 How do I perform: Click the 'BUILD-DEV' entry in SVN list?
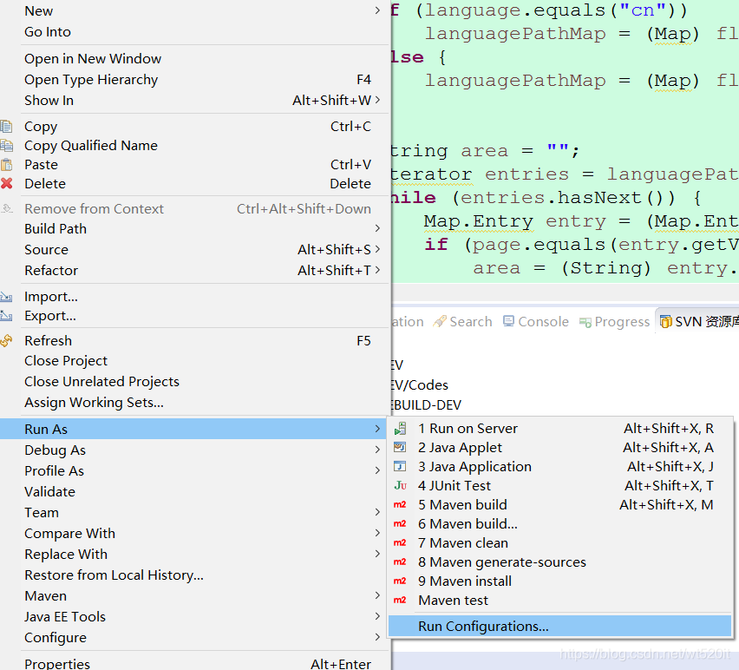(x=427, y=405)
